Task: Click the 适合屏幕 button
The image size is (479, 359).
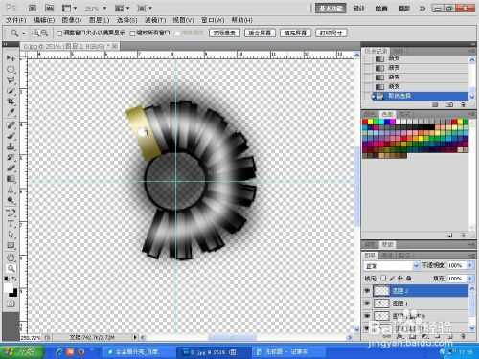Action: click(x=260, y=33)
